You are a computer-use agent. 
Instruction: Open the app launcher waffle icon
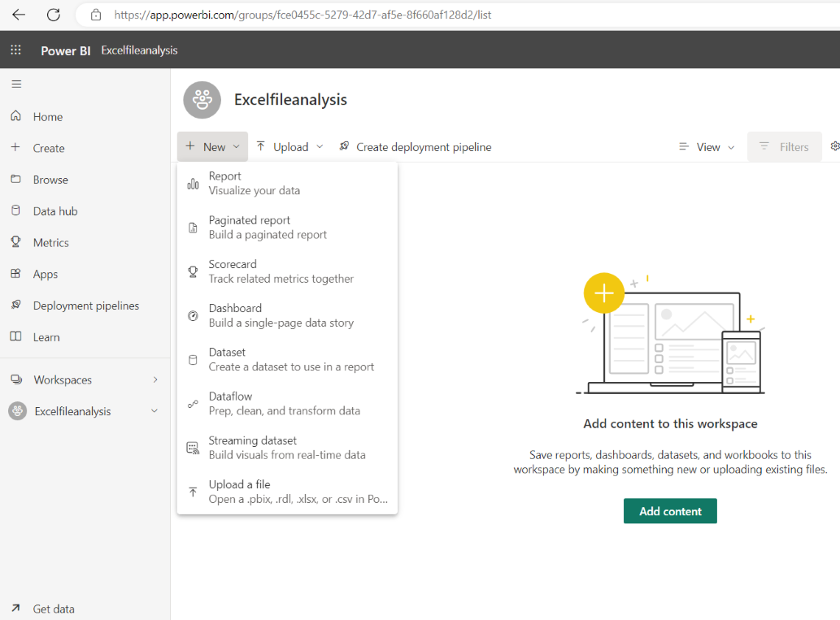coord(16,50)
